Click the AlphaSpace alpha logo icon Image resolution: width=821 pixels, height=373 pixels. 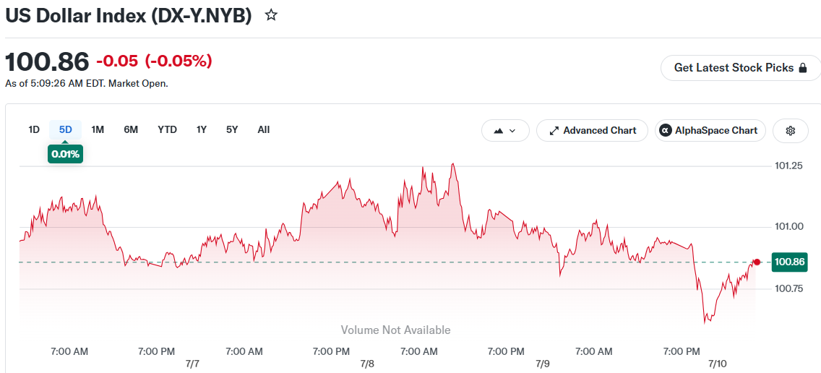(x=666, y=131)
